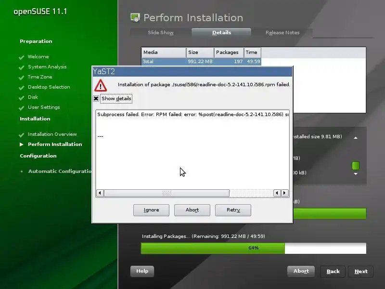The height and width of the screenshot is (289, 385).
Task: Click the Time Zone step label
Action: pyautogui.click(x=40, y=77)
